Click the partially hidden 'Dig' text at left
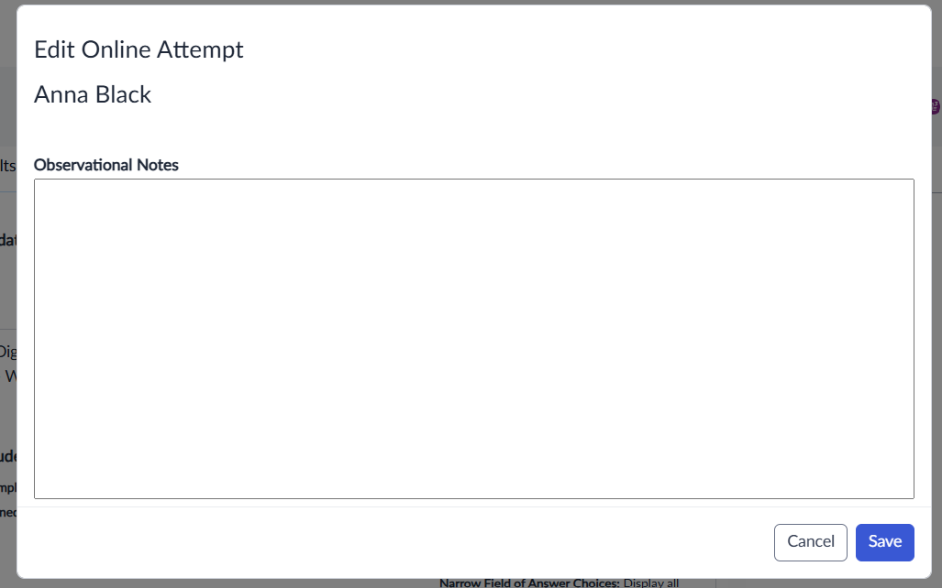The image size is (942, 588). point(8,352)
